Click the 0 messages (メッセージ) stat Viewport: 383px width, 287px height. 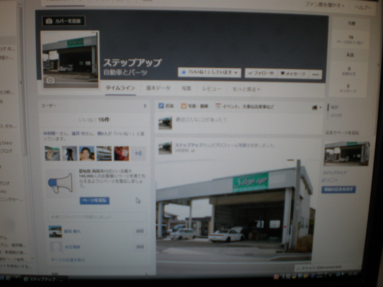tap(348, 88)
